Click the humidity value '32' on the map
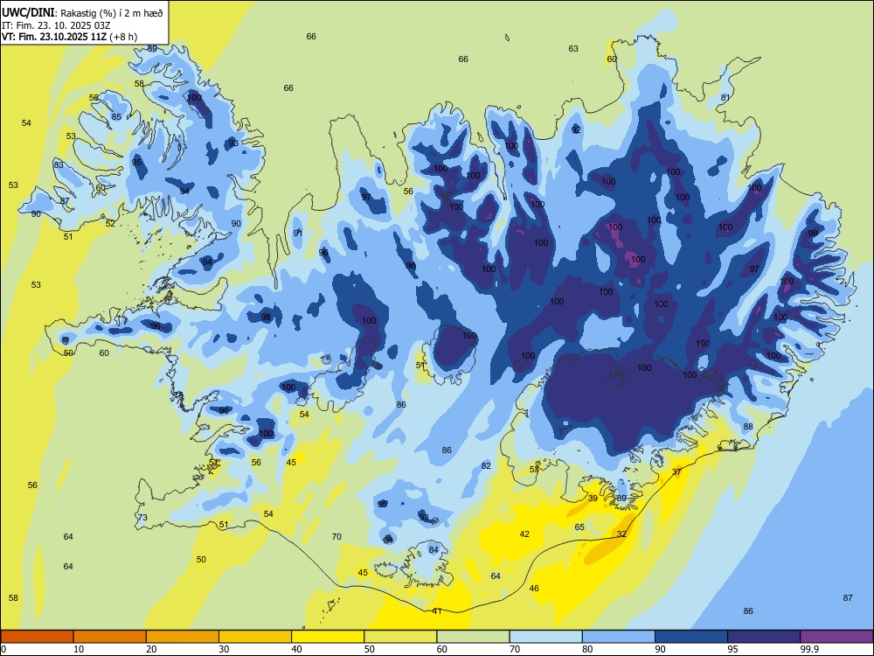Image resolution: width=874 pixels, height=656 pixels. coord(621,534)
